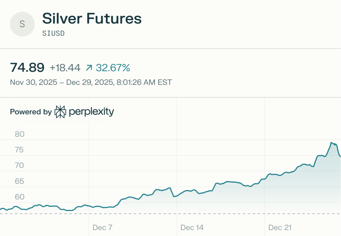Click the 65 price axis label
Viewport: 341px width, 236px height.
(x=20, y=181)
